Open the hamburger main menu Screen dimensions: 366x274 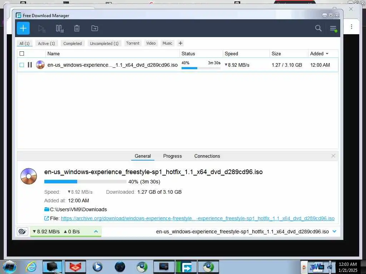tap(333, 29)
